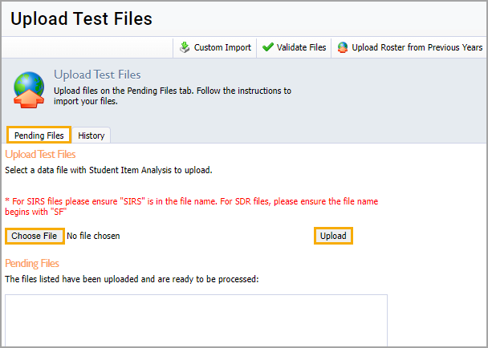This screenshot has width=488, height=348.
Task: Click the red SIRS file name notice
Action: 192,207
